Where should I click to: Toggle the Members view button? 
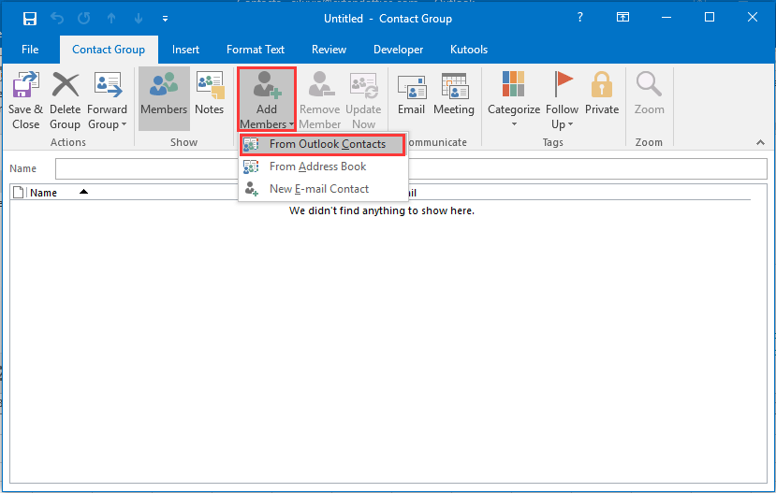[x=164, y=94]
